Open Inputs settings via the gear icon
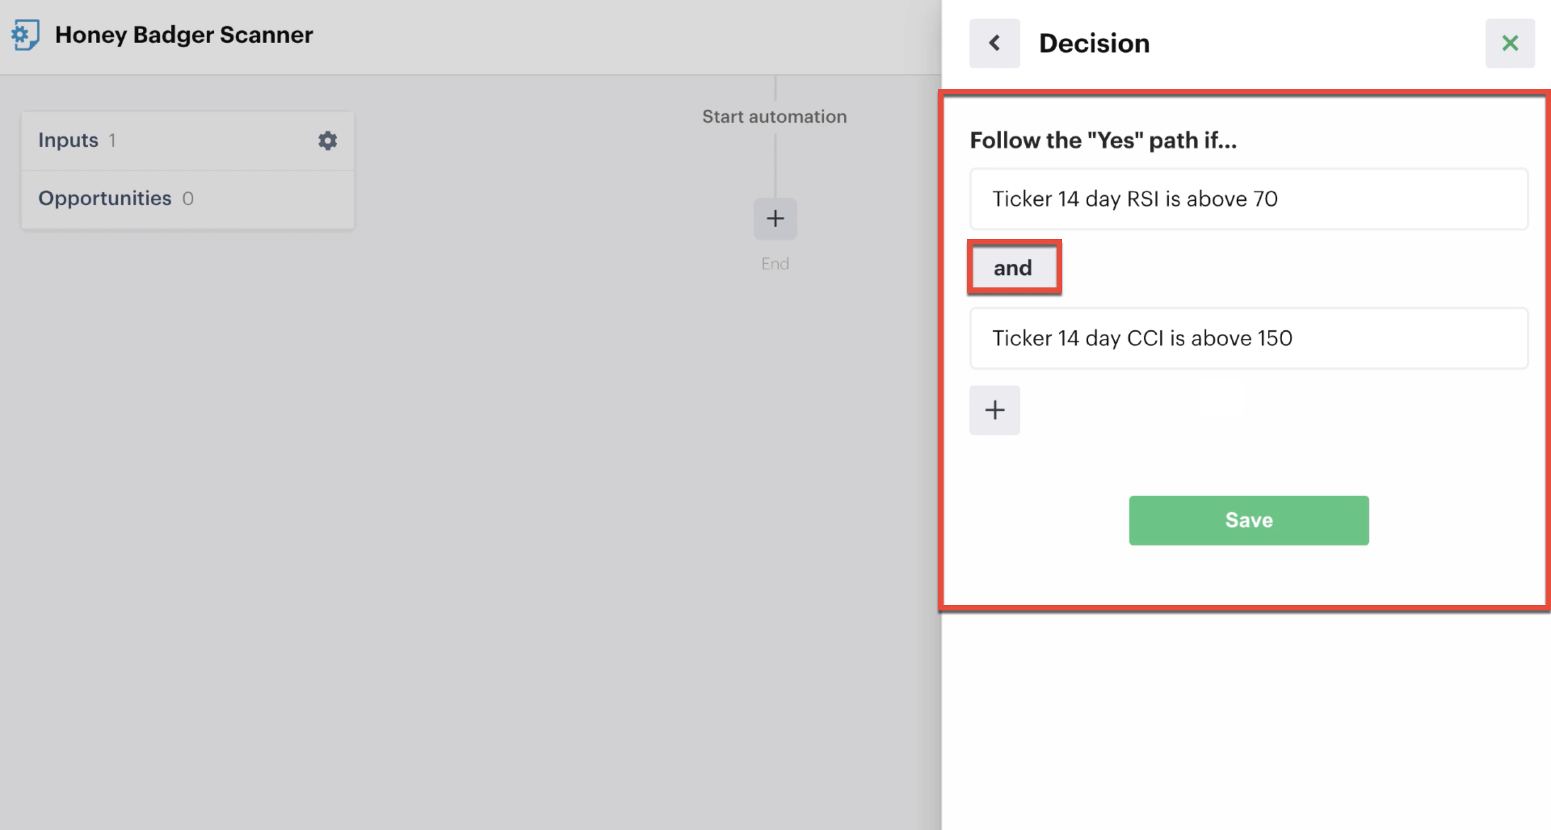Screen dimensions: 1551x830 click(327, 140)
